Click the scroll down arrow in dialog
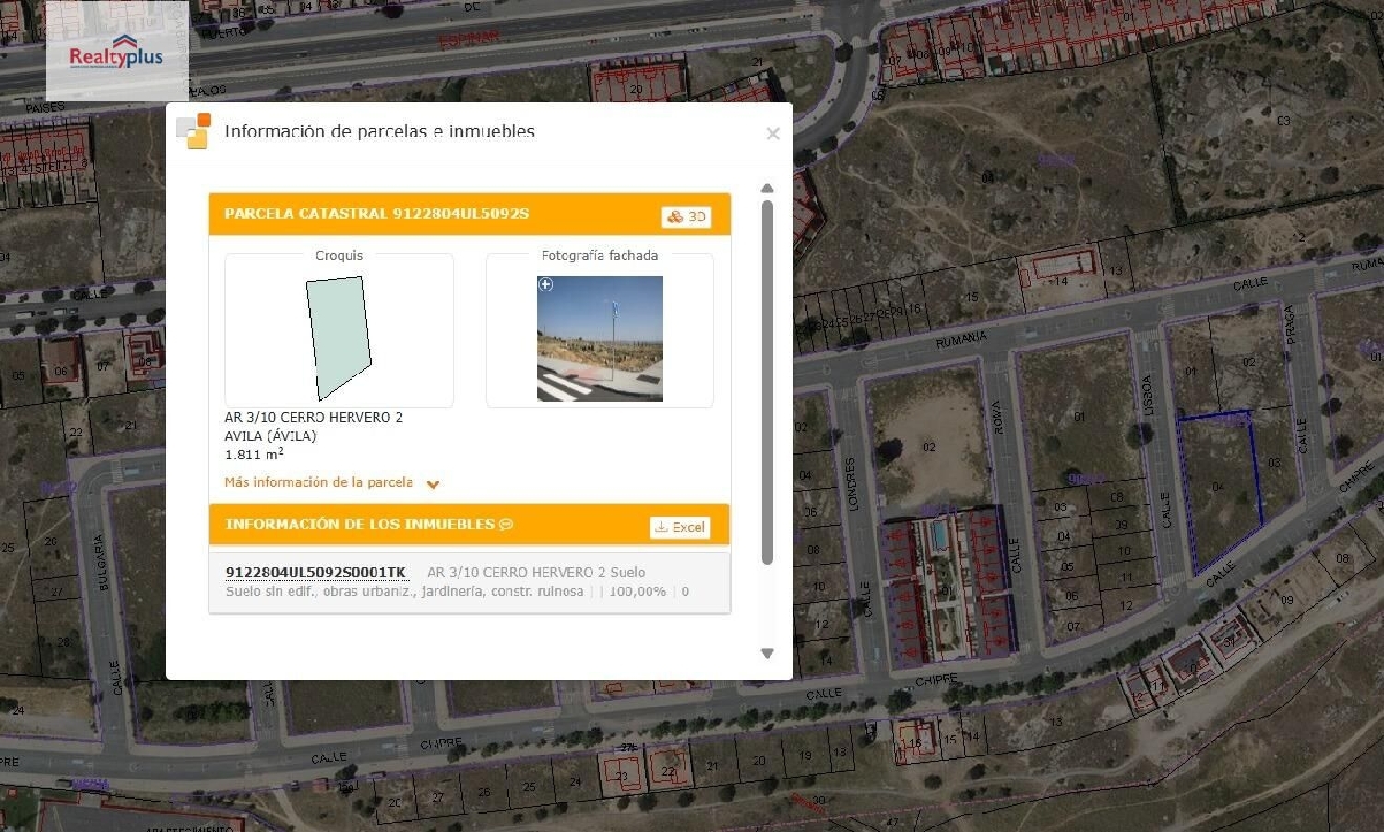 pyautogui.click(x=767, y=653)
